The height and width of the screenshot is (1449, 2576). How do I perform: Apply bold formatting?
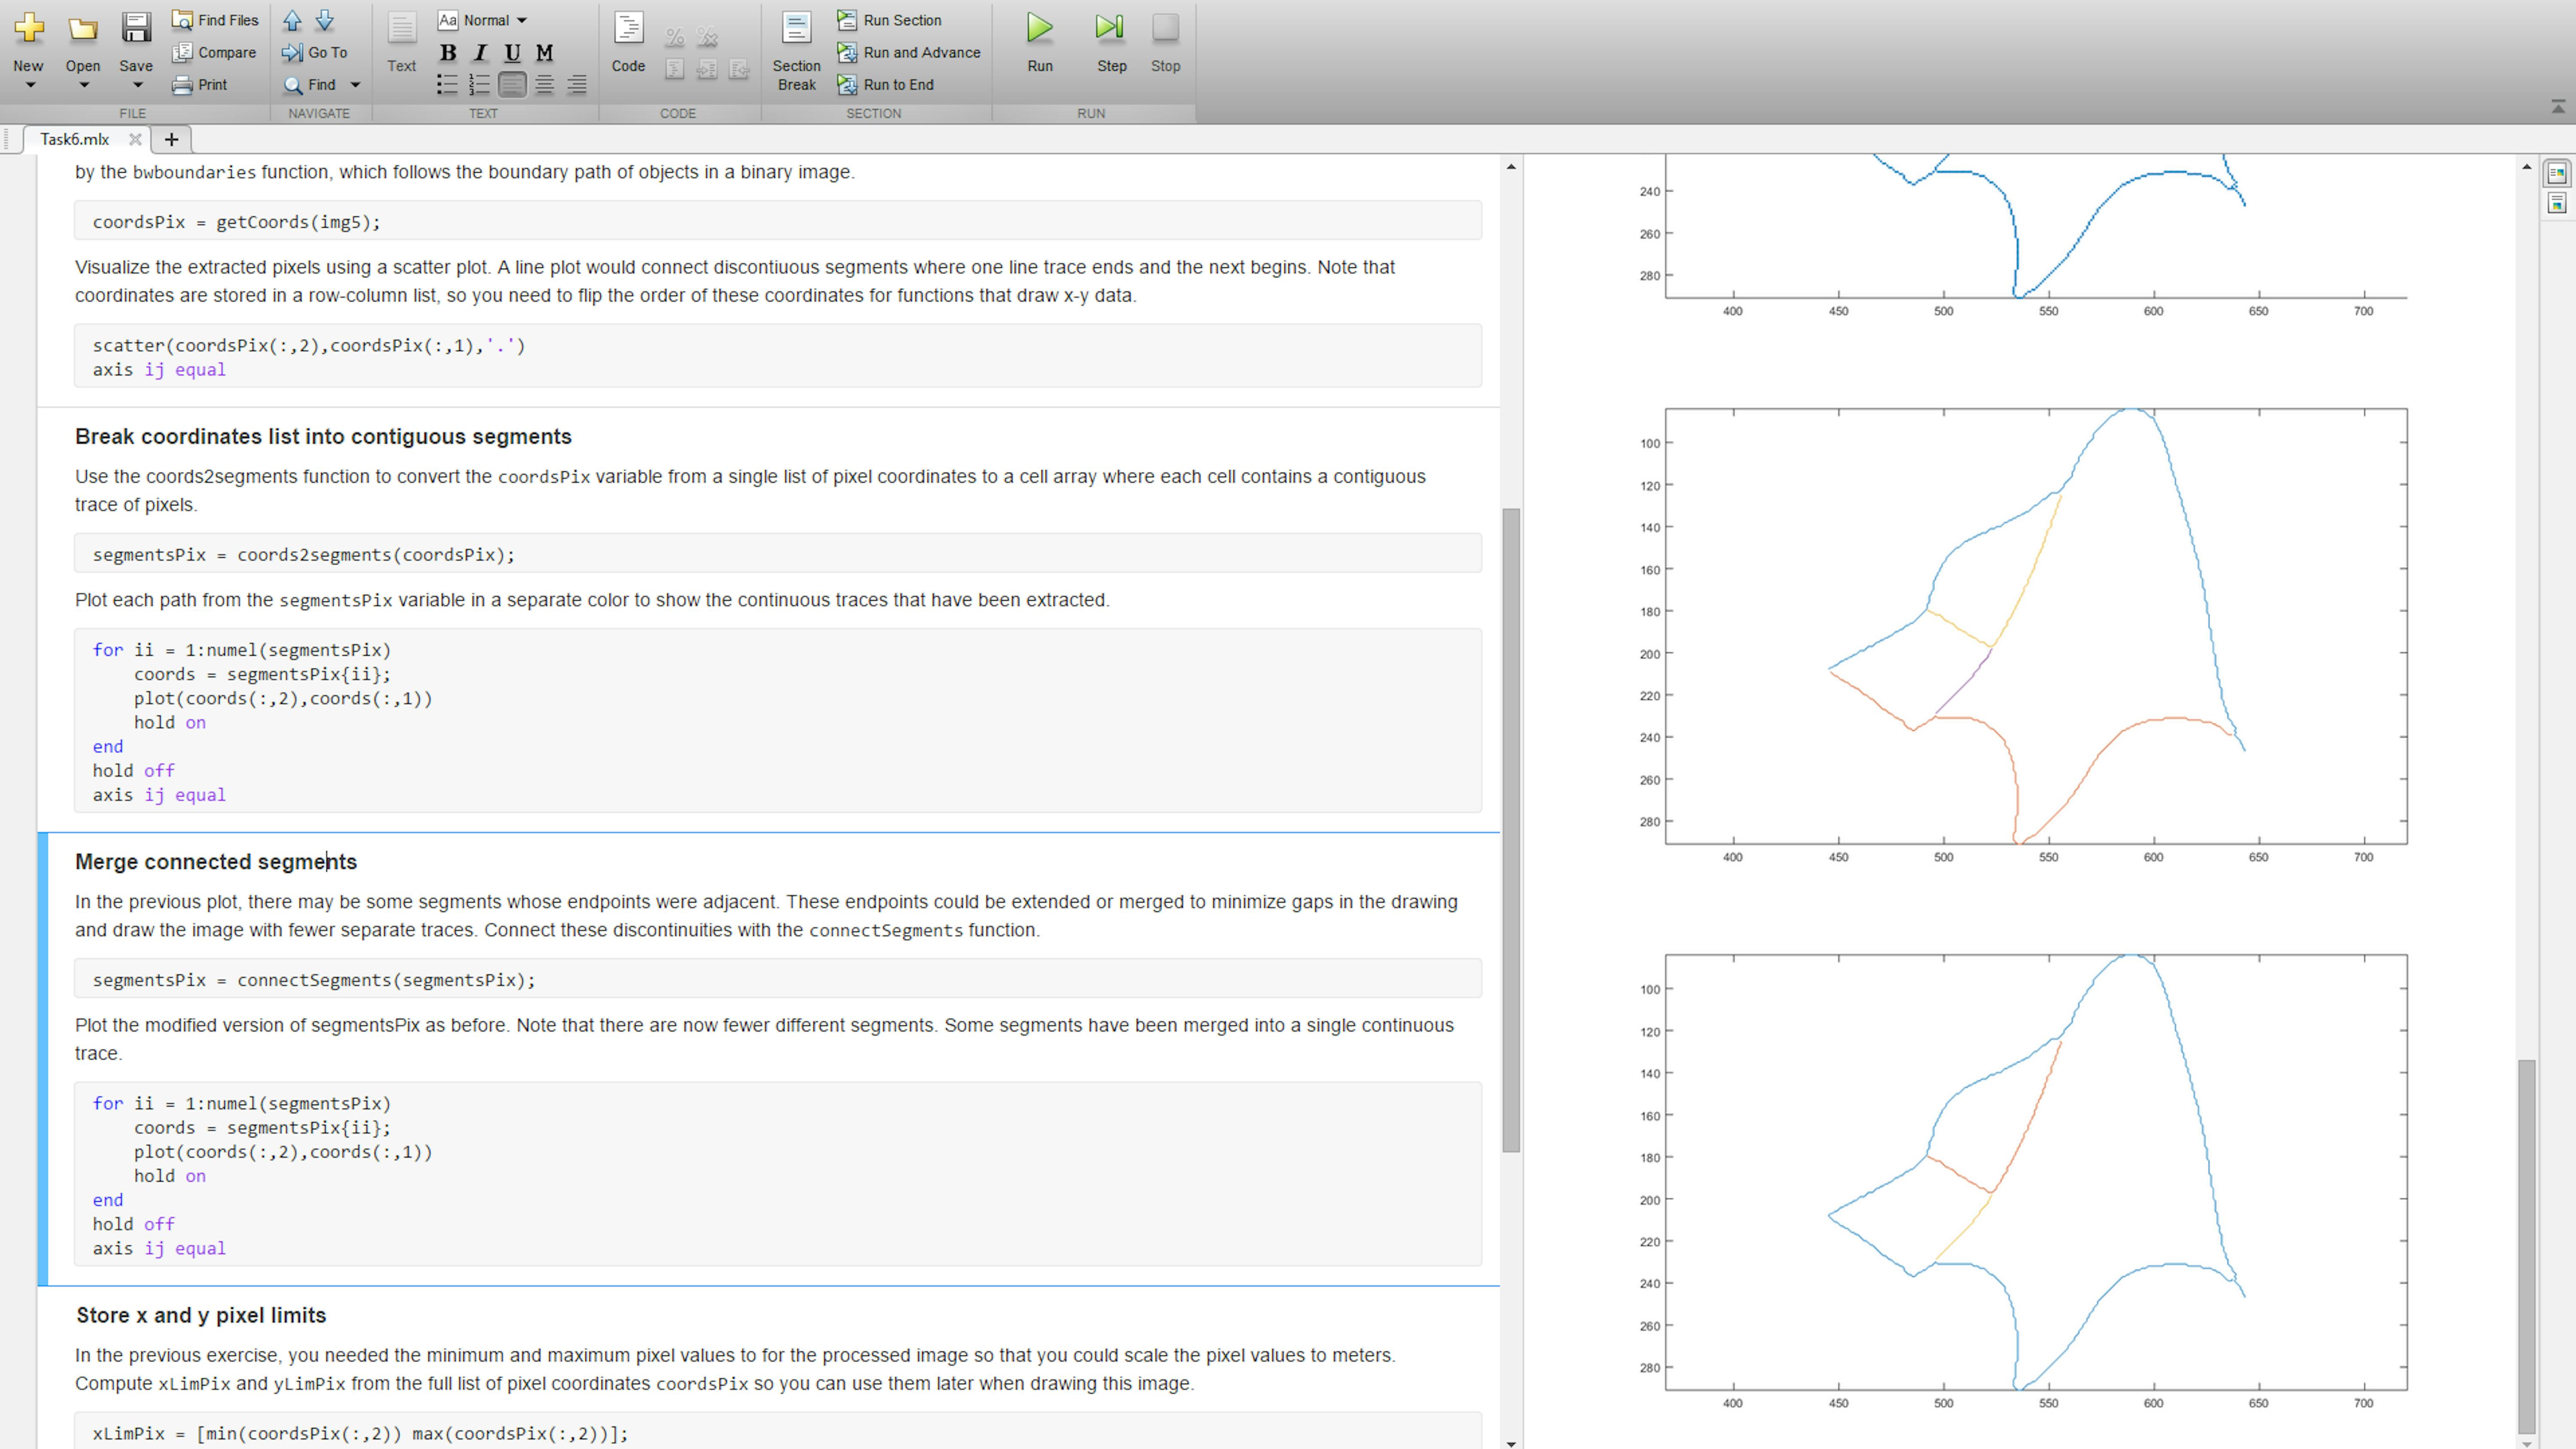[448, 53]
